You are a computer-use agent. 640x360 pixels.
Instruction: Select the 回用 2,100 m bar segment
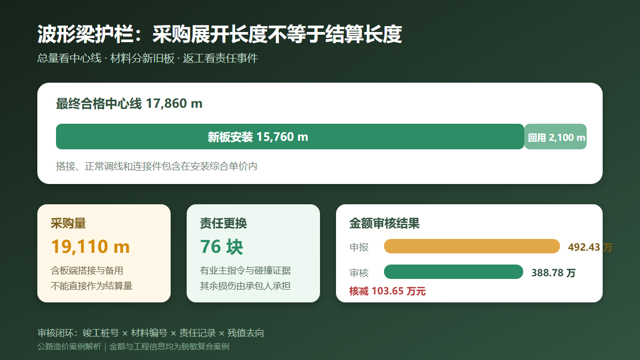click(556, 137)
